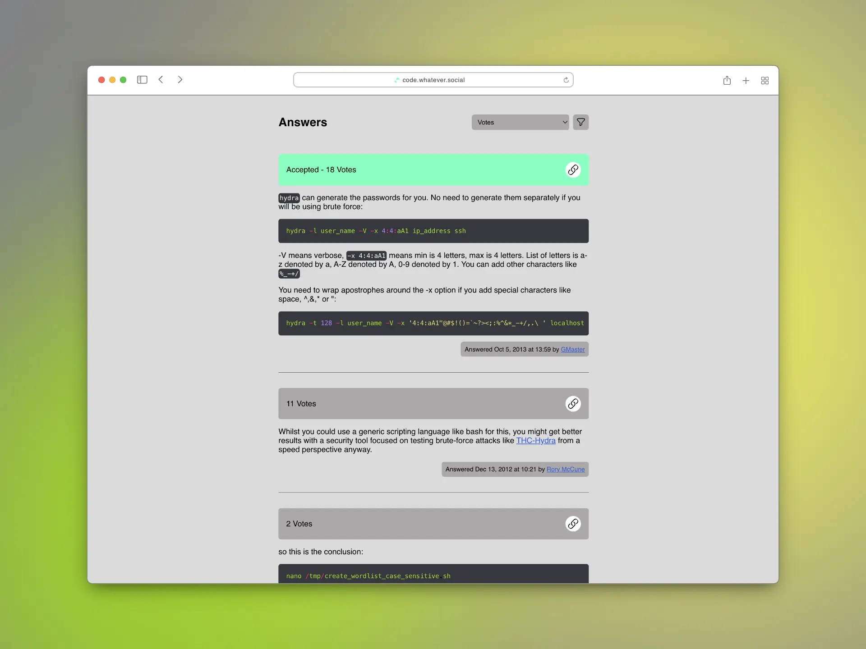866x649 pixels.
Task: Expand the Votes sort dropdown
Action: coord(520,122)
